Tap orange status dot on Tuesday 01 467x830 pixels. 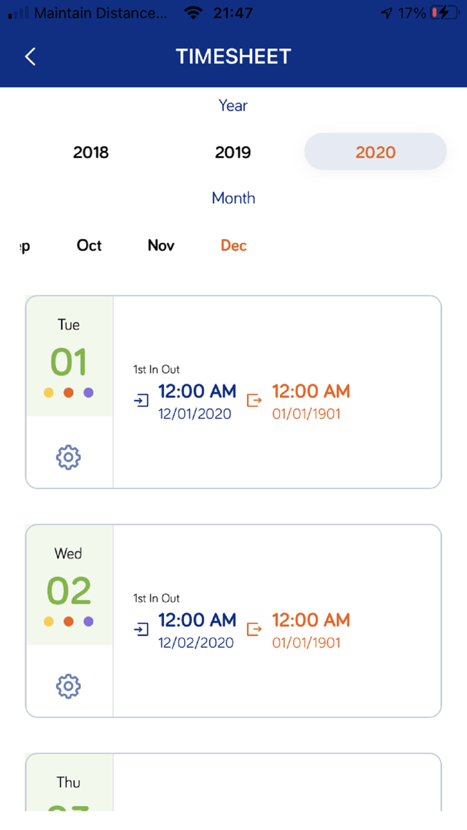[x=68, y=393]
